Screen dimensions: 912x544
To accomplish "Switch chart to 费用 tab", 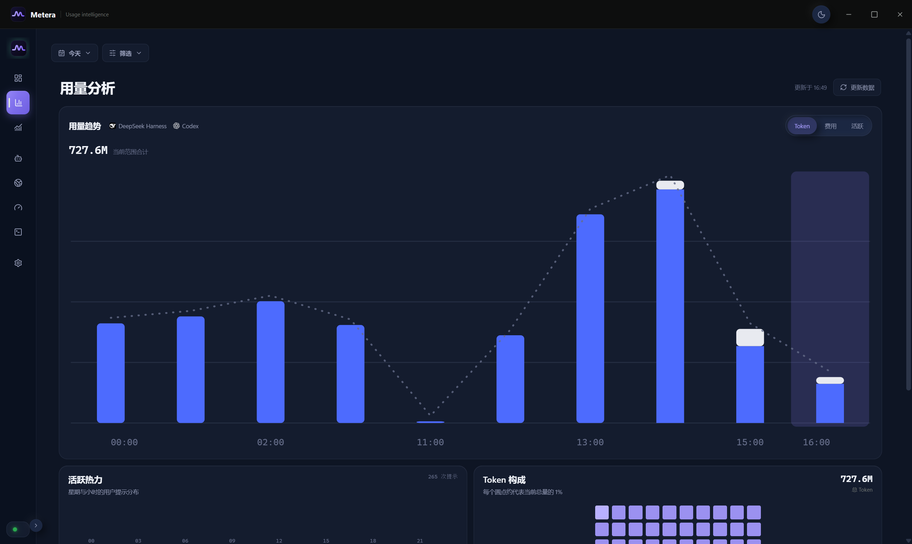I will click(830, 126).
